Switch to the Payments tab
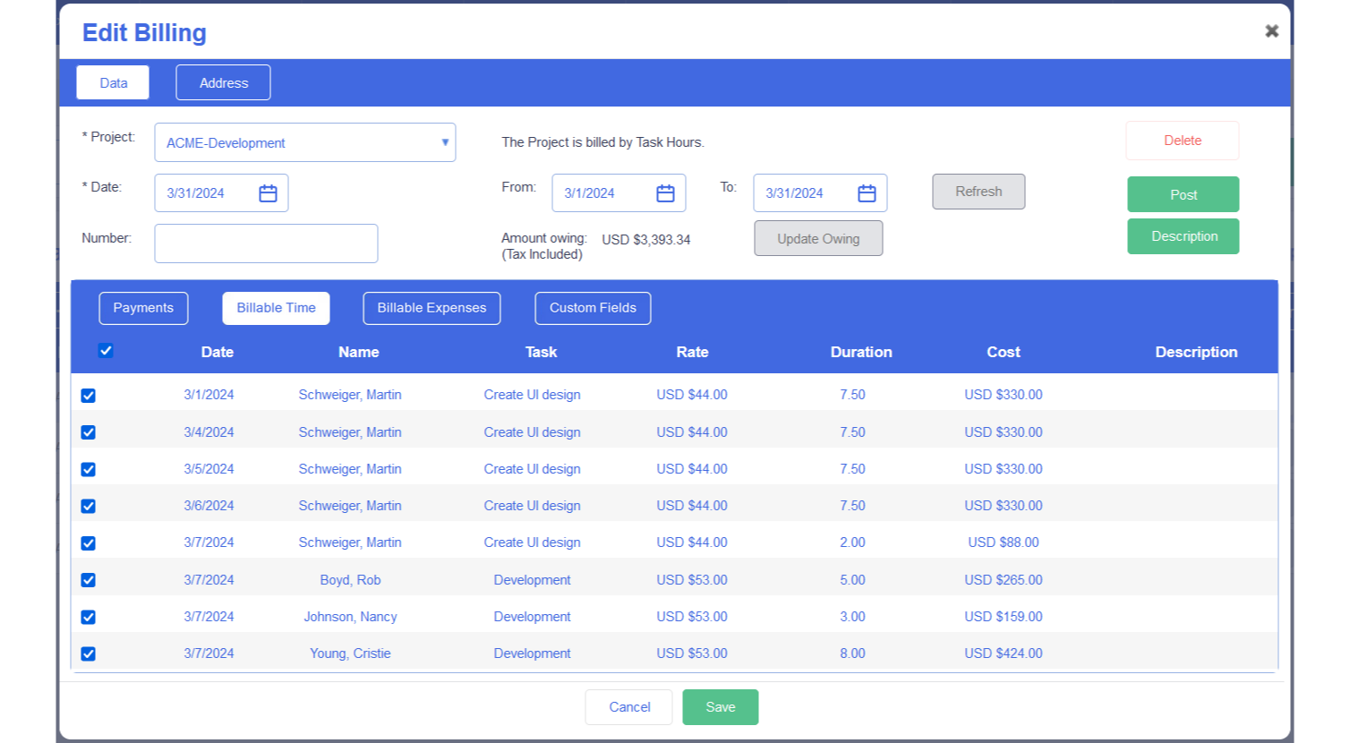The image size is (1350, 743). click(x=143, y=308)
